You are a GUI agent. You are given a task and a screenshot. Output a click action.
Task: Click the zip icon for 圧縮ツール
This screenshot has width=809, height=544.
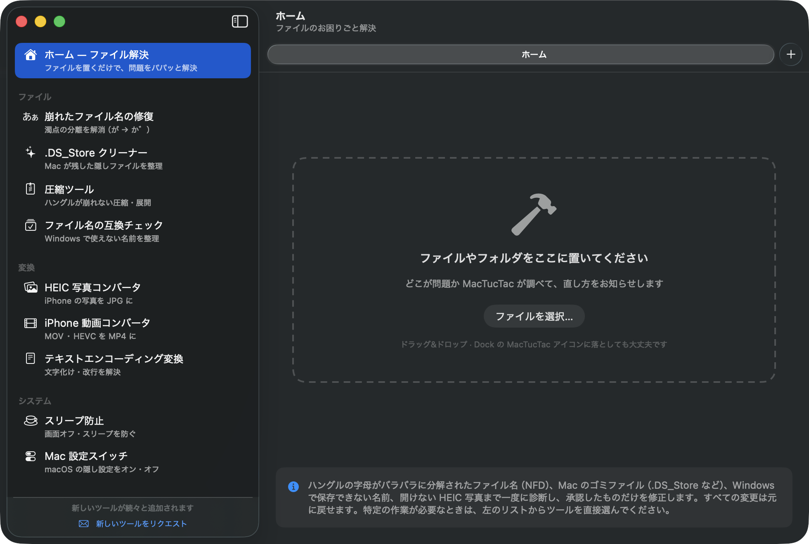pyautogui.click(x=31, y=189)
